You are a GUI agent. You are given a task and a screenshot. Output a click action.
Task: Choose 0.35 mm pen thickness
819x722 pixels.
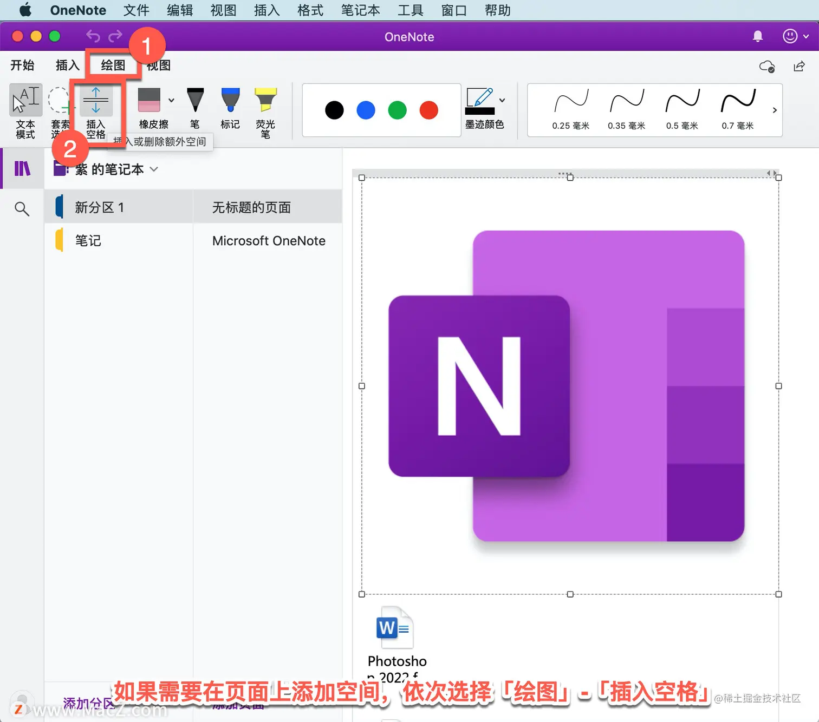click(x=627, y=110)
